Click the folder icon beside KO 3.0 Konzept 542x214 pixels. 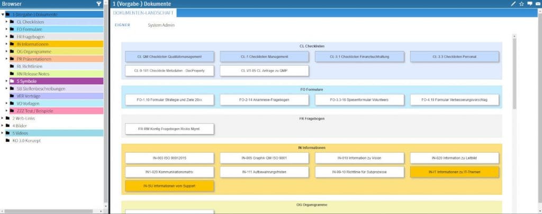(x=7, y=140)
